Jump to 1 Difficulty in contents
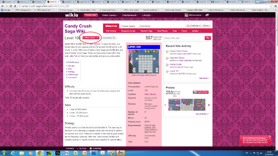The width and height of the screenshot is (278, 156). 70,66
